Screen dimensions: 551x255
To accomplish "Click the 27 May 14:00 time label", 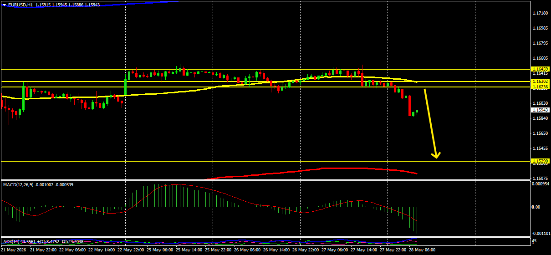I will 364,250.
